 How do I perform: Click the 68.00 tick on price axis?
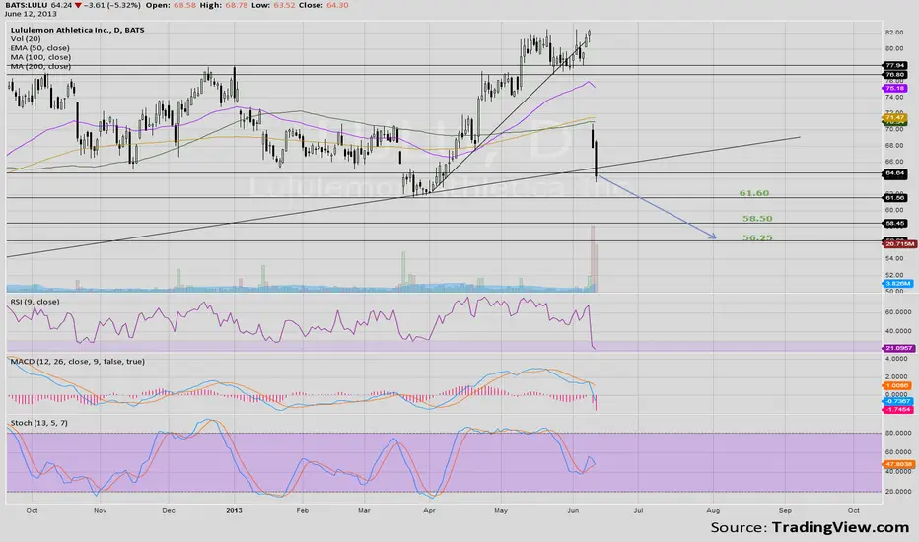(x=893, y=145)
